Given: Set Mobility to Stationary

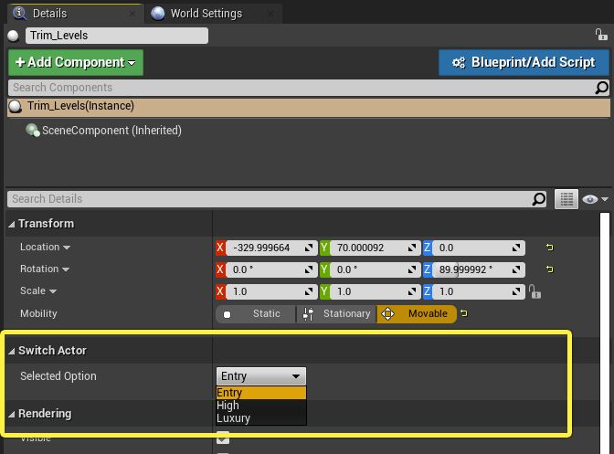Looking at the screenshot, I should (336, 314).
